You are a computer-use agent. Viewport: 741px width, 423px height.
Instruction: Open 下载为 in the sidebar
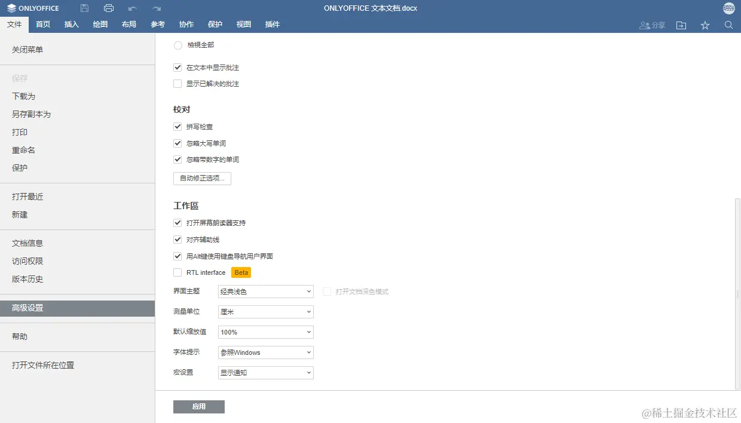click(x=78, y=96)
